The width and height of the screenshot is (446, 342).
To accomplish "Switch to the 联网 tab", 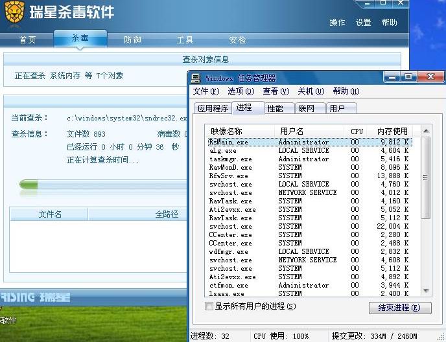I will [x=311, y=109].
